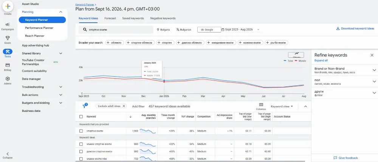Click the January 2026 chart data point
Screen dimensions: 378x162
tap(164, 81)
